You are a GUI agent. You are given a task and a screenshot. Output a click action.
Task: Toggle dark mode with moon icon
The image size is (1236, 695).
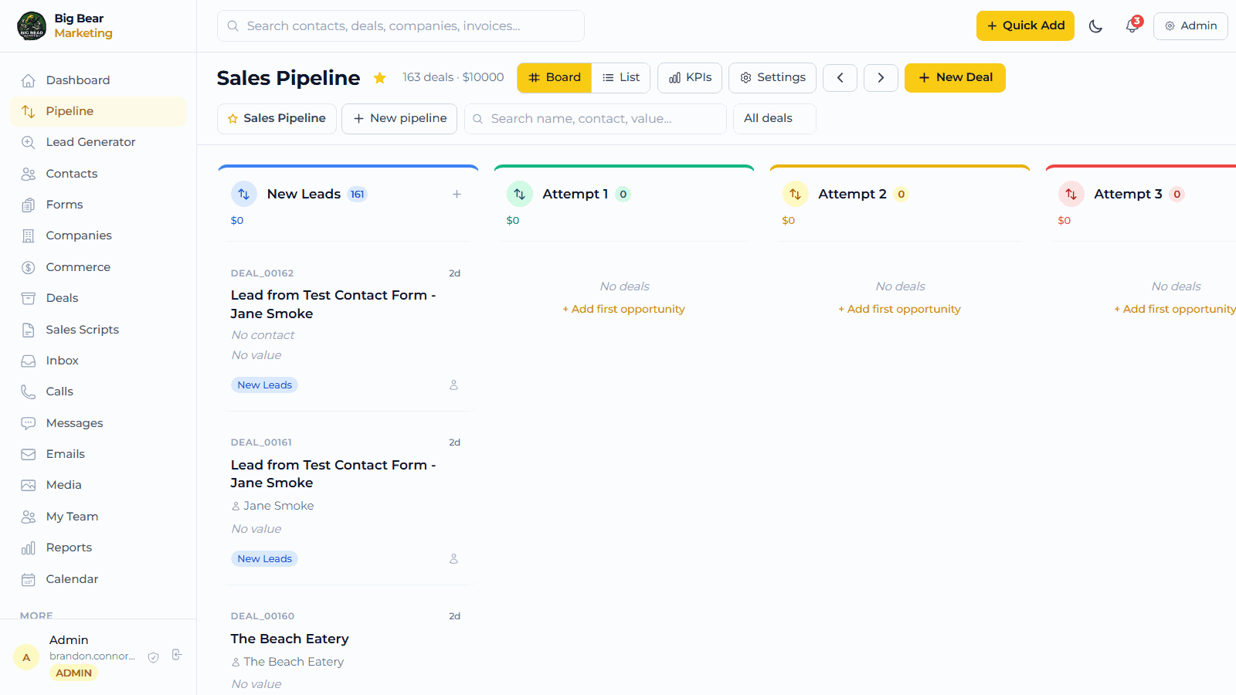[x=1095, y=26]
